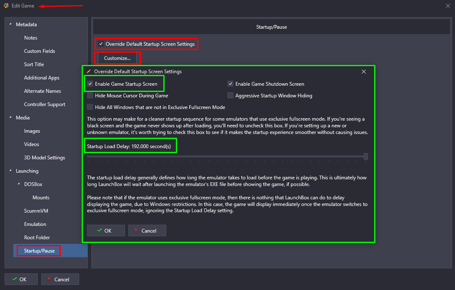
Task: Click the Startup/Pause panel header
Action: [x=271, y=27]
